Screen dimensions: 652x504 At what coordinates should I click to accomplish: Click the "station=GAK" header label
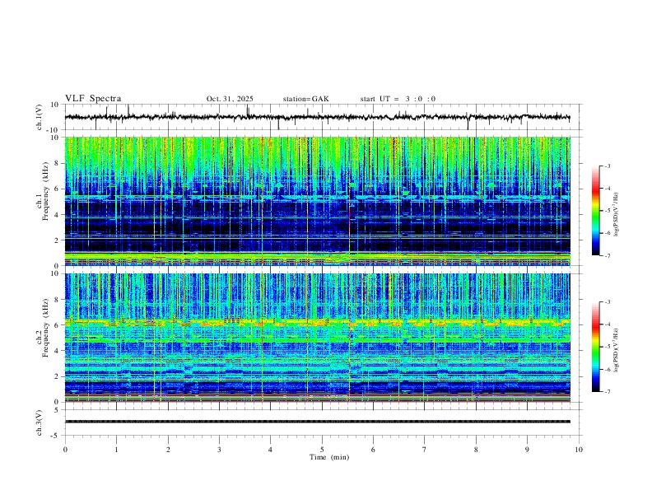point(305,99)
